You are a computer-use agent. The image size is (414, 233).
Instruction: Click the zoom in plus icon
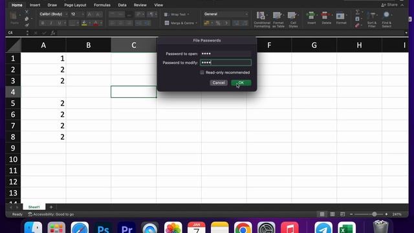[x=387, y=214]
